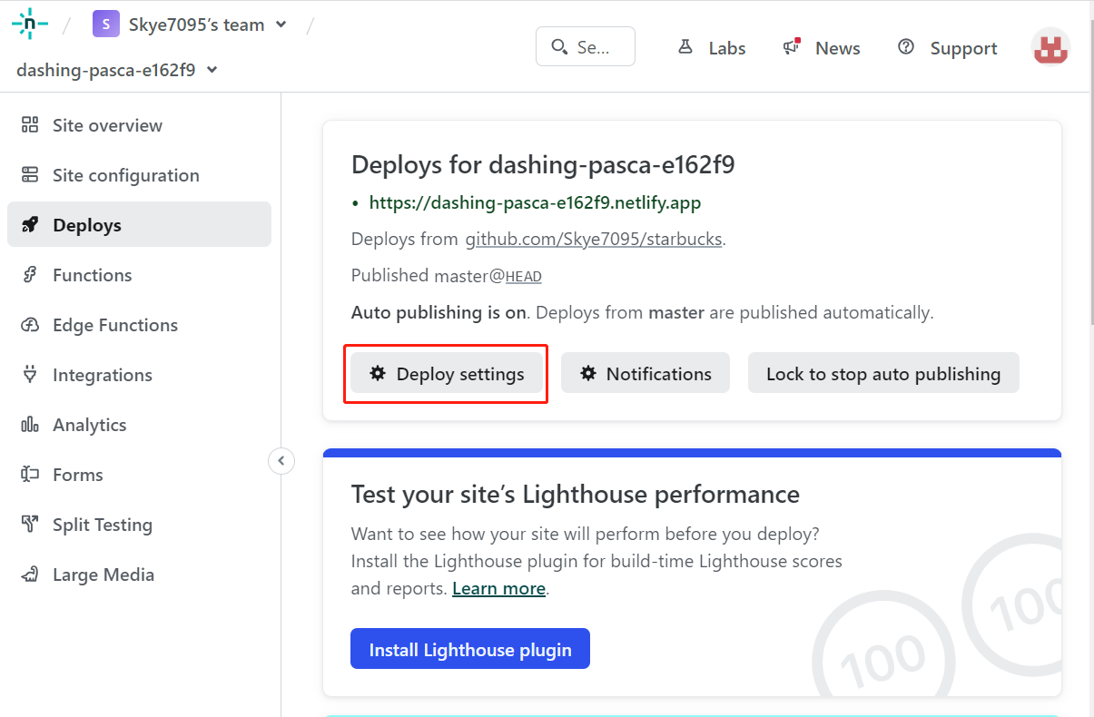
Task: Go to Functions page
Action: [140, 275]
